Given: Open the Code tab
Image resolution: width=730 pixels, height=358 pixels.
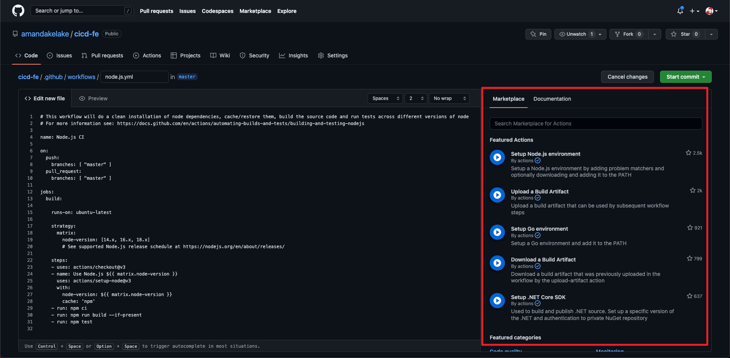Looking at the screenshot, I should pos(26,55).
